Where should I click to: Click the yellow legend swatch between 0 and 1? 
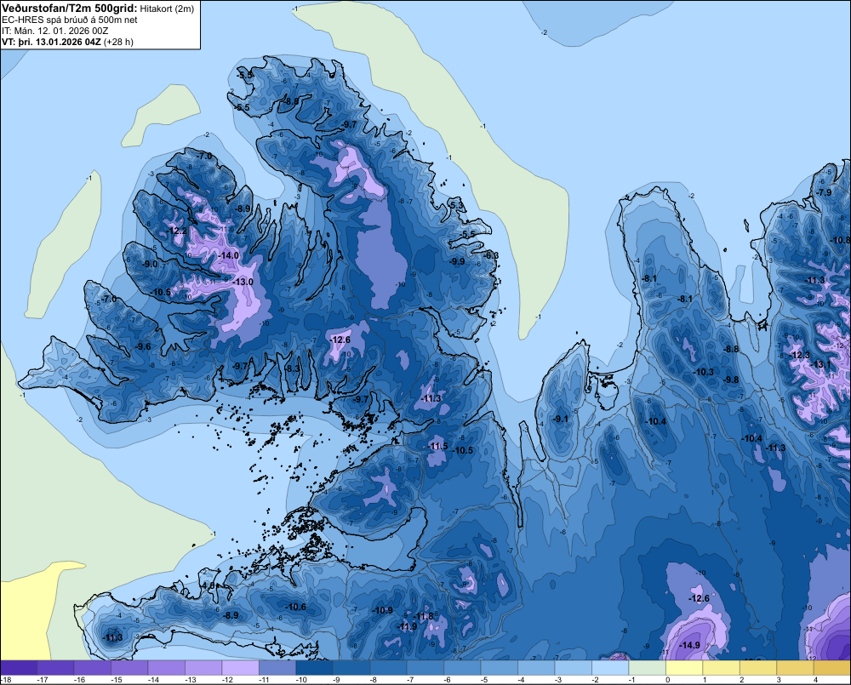(x=684, y=668)
